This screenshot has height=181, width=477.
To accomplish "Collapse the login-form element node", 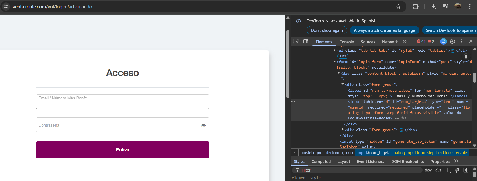I will pyautogui.click(x=334, y=62).
